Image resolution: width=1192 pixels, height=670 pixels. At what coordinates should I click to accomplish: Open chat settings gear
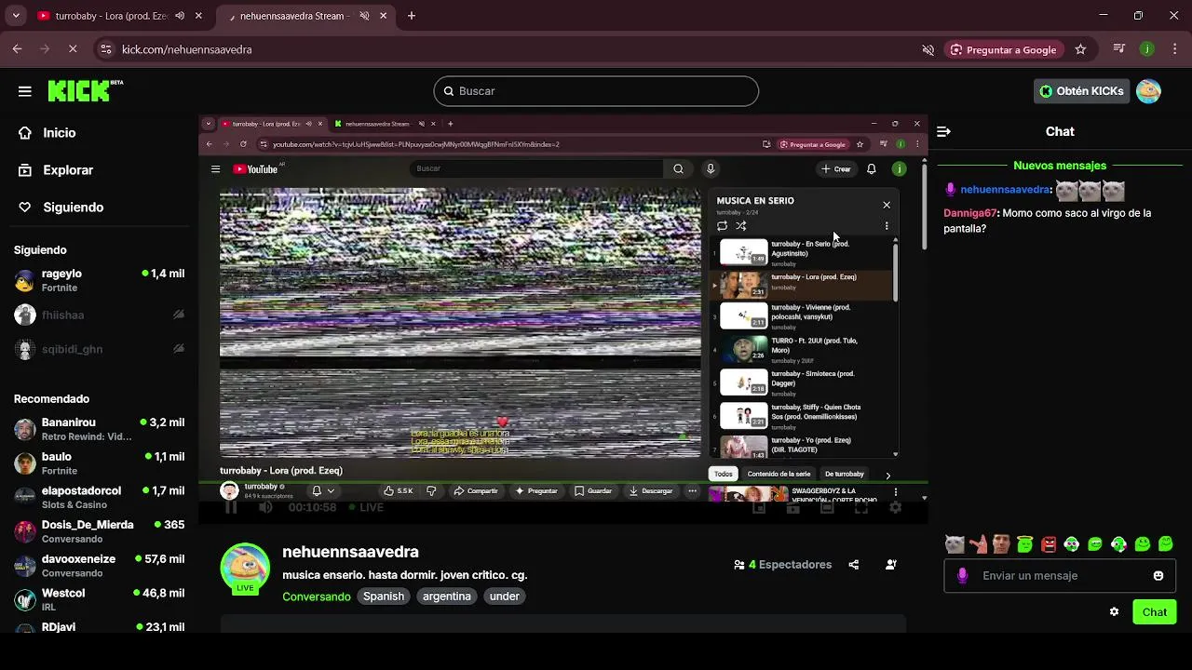(x=1114, y=612)
